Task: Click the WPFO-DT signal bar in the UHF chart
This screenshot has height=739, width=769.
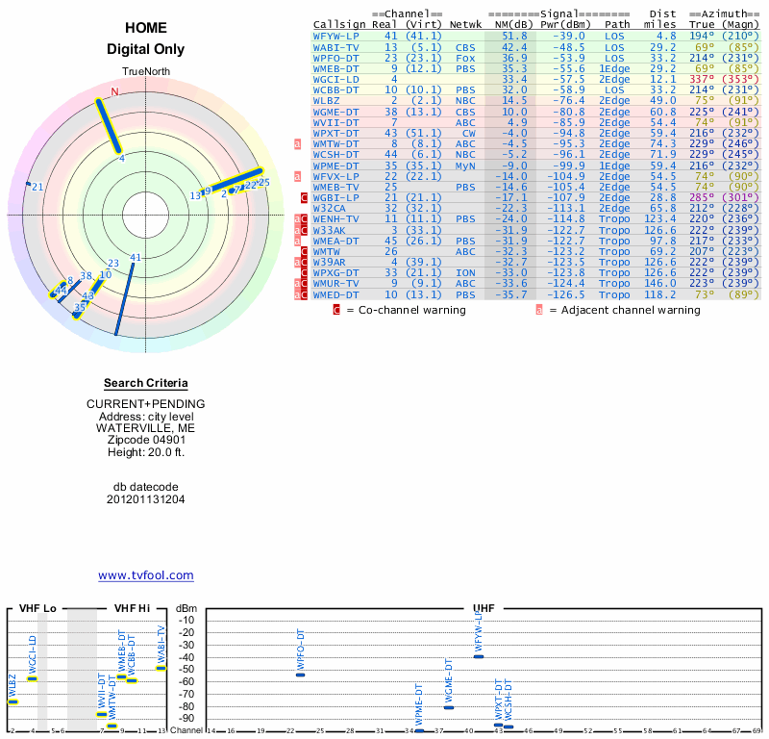Action: (300, 675)
